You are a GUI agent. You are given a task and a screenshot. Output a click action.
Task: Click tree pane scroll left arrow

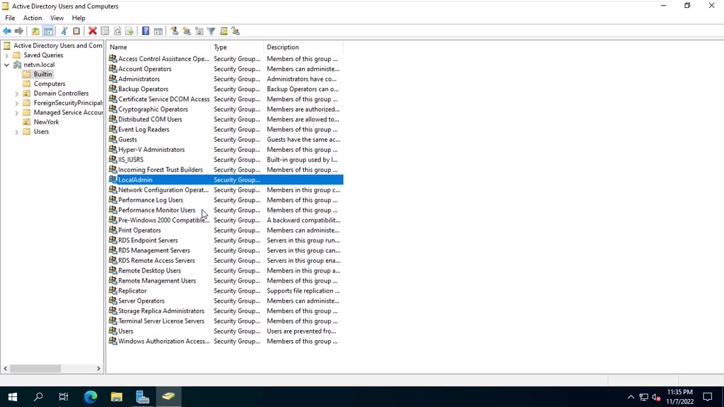pos(5,369)
